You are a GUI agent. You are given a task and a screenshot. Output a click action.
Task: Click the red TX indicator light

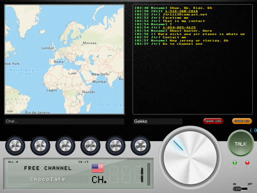click(247, 162)
